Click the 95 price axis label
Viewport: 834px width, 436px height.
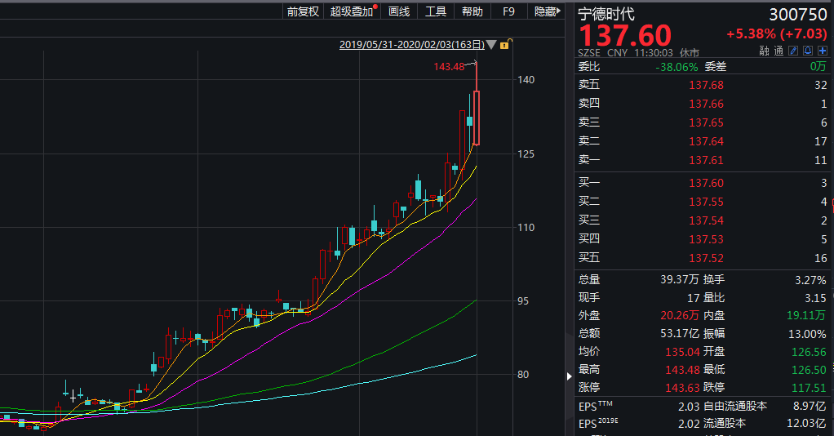pos(523,301)
